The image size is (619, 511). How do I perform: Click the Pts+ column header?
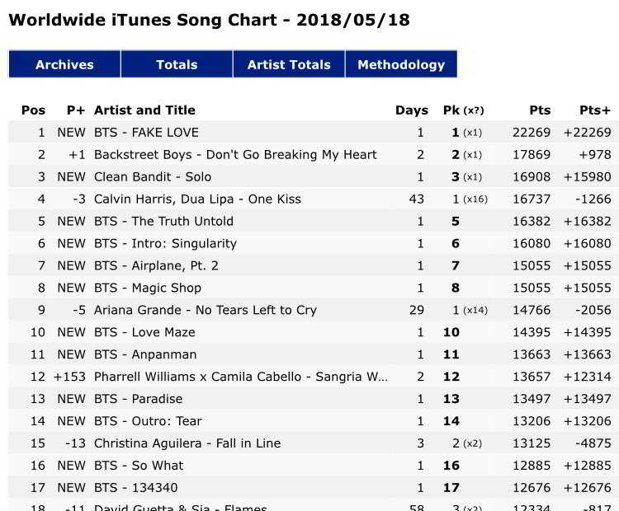(x=594, y=110)
